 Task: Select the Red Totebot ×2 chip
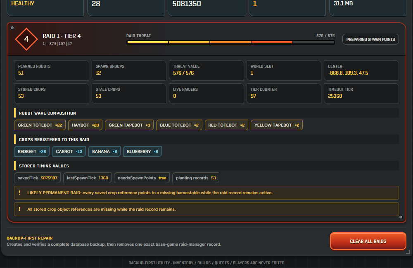[x=226, y=125]
